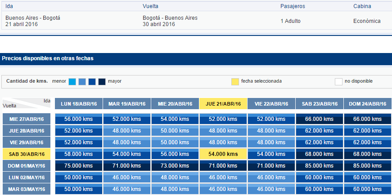
Task: Choose the MAR 03/MAY/16 return row header
Action: pyautogui.click(x=27, y=189)
